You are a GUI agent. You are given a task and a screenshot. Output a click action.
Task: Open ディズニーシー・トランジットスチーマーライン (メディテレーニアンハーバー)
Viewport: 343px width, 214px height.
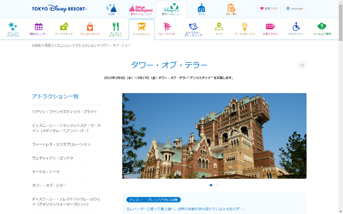tap(66, 128)
